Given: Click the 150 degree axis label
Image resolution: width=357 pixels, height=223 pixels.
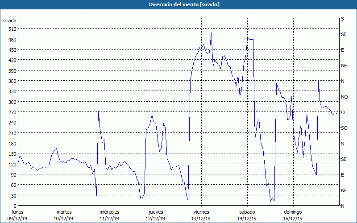Looking at the screenshot, I should click(12, 154).
